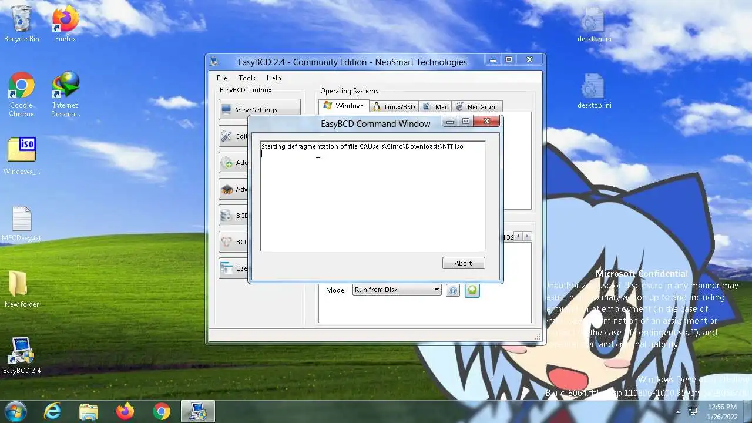Click the tab scroll left arrow

click(x=518, y=236)
